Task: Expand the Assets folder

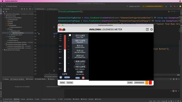Action: (x=6, y=22)
